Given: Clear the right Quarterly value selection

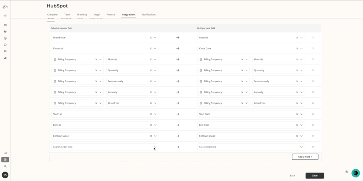Looking at the screenshot, I should (x=297, y=71).
